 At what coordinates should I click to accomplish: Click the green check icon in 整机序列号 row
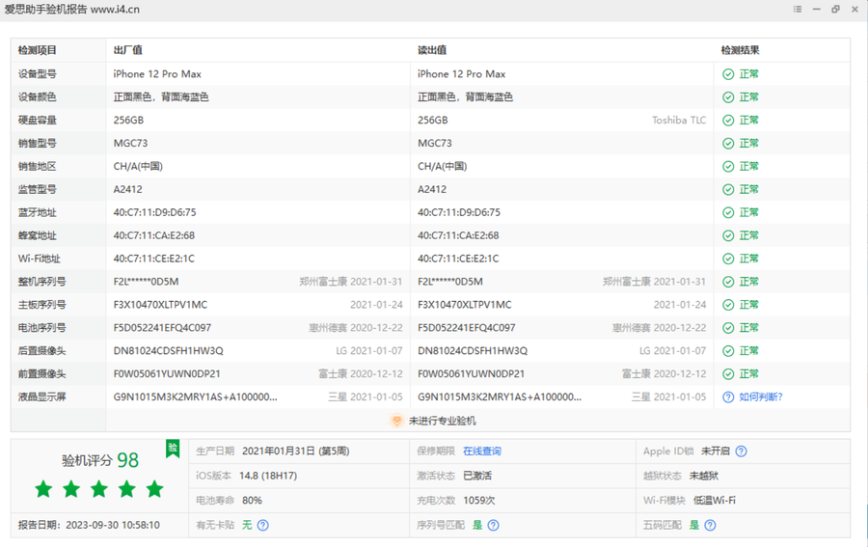click(728, 282)
